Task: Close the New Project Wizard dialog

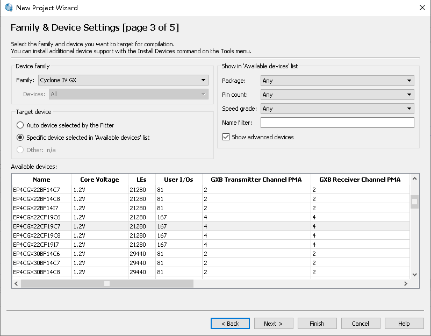Action: [x=422, y=8]
